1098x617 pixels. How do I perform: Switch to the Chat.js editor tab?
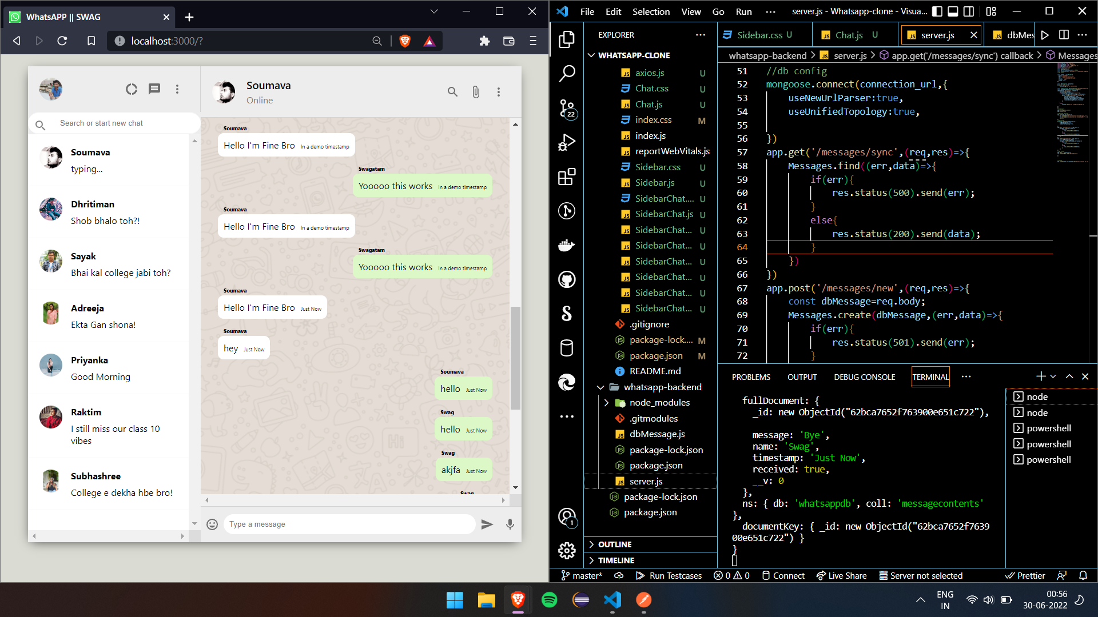(848, 34)
